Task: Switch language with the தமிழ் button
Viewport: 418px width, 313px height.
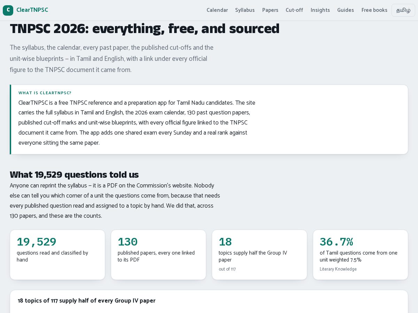Action: pos(403,10)
